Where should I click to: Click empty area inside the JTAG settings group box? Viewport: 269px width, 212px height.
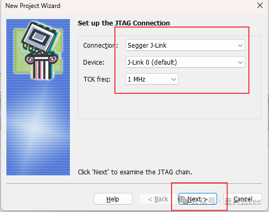[169, 104]
